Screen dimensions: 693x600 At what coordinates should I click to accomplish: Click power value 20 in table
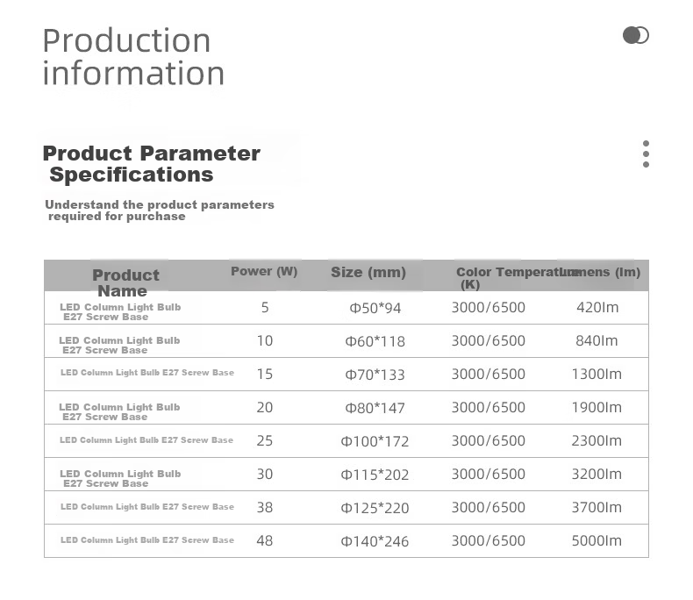[264, 407]
